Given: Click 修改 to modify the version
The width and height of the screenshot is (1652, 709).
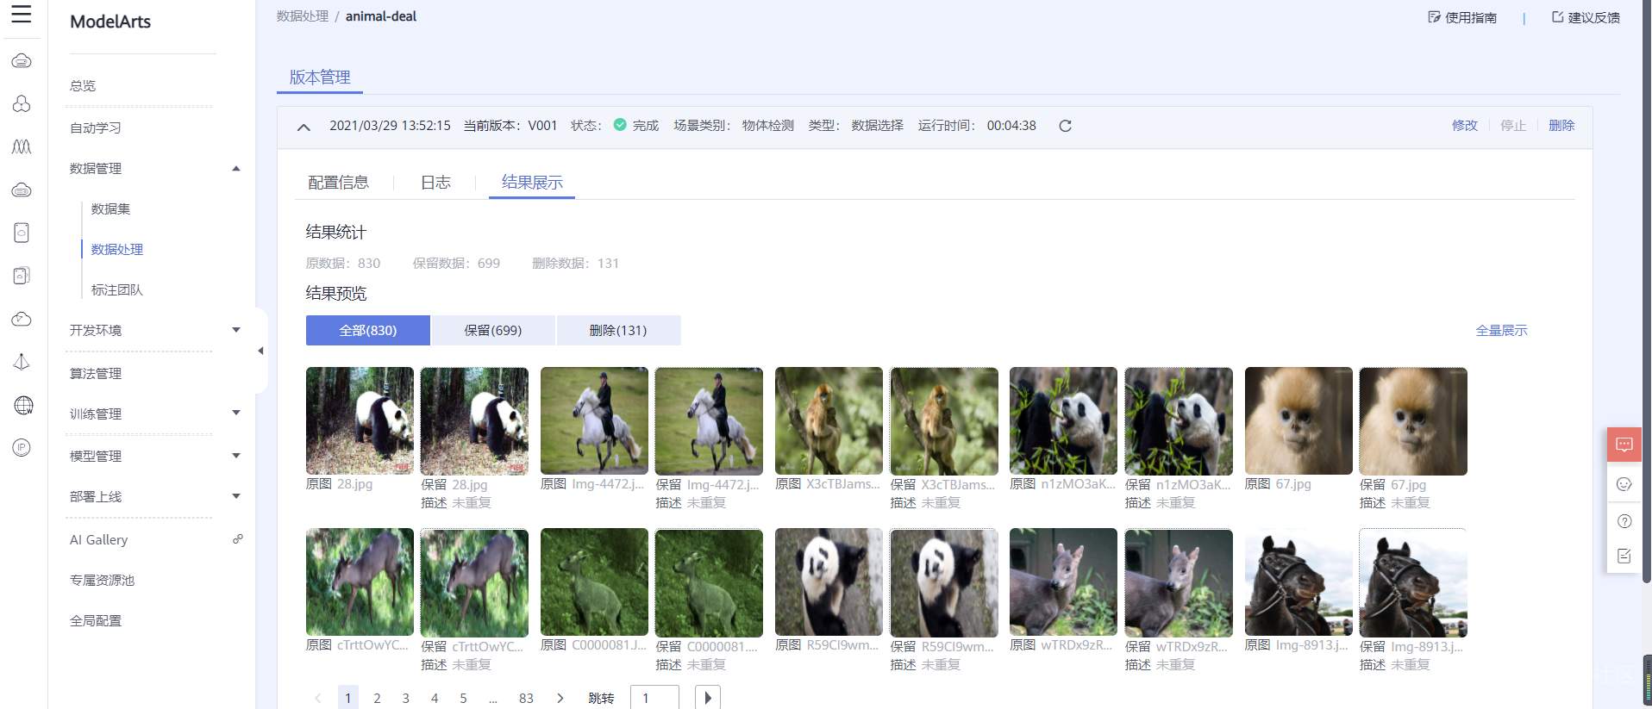Looking at the screenshot, I should [x=1465, y=126].
